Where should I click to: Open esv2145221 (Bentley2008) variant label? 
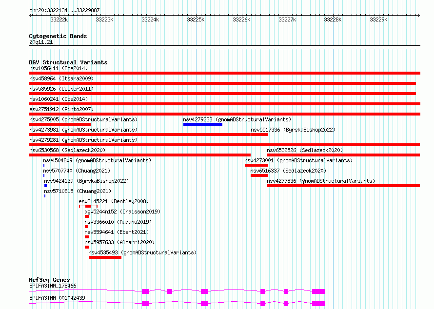[114, 201]
